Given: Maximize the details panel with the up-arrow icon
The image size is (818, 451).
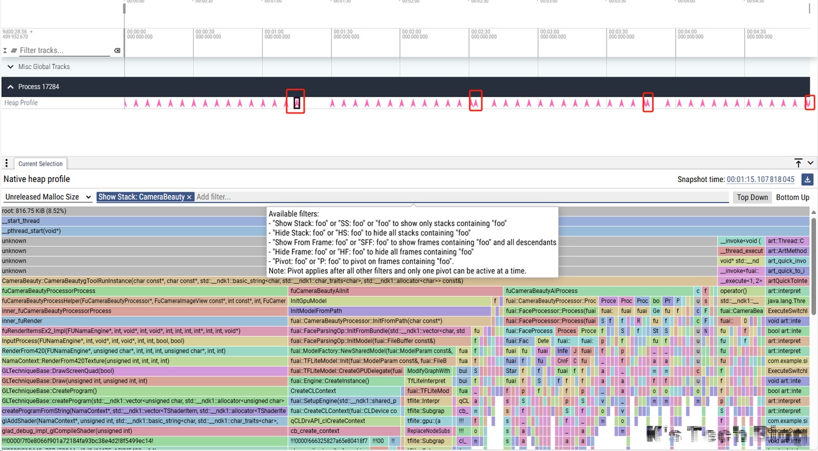Looking at the screenshot, I should [x=798, y=164].
